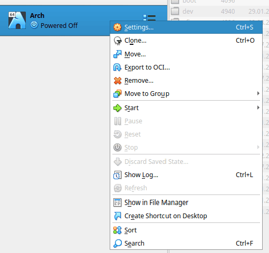
Task: Open Settings... from the context menu
Action: point(186,27)
